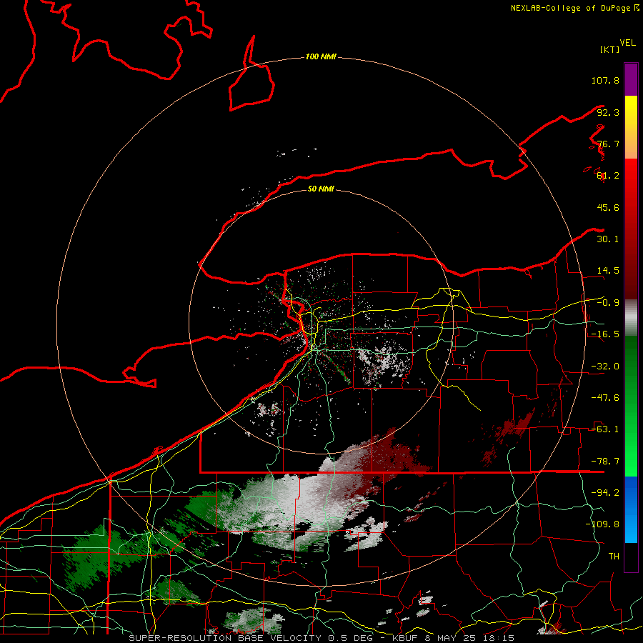
Task: Click the NEXLAB-College of DuPage credit text
Action: [570, 8]
